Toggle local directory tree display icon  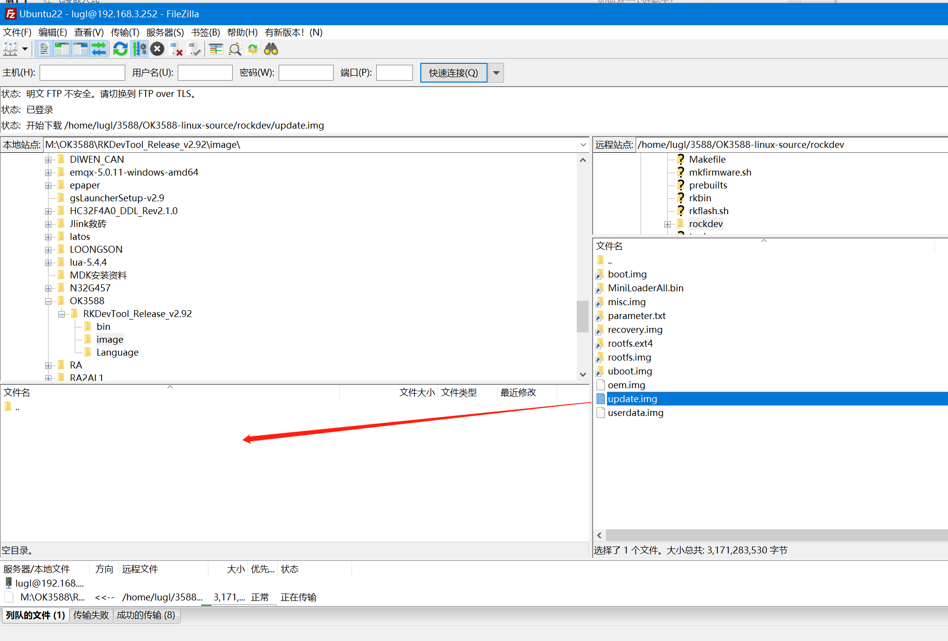(62, 49)
